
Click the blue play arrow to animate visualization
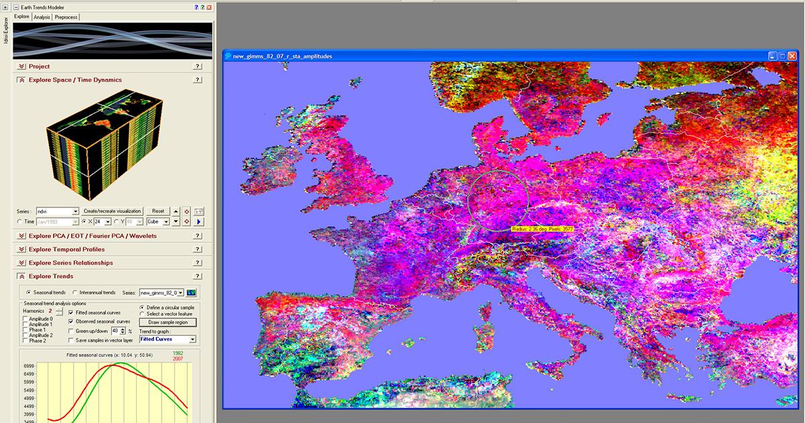click(199, 222)
